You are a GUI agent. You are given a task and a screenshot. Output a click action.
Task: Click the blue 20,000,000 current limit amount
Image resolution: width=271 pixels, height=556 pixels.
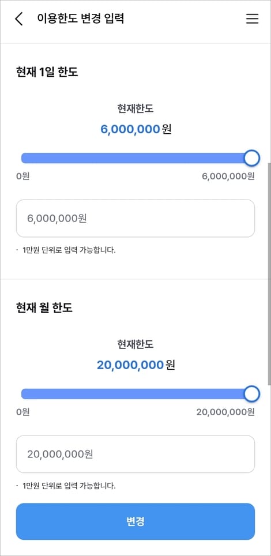pyautogui.click(x=130, y=365)
